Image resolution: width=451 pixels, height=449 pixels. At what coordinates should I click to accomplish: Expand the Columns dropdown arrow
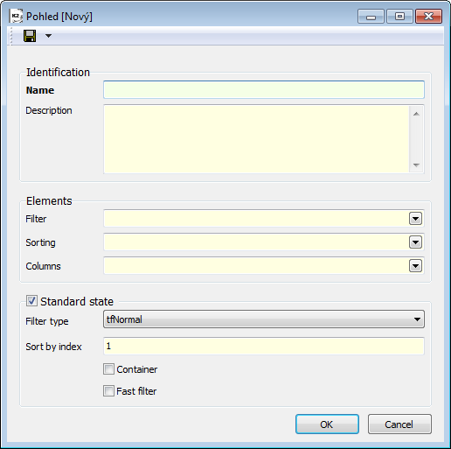tap(415, 266)
